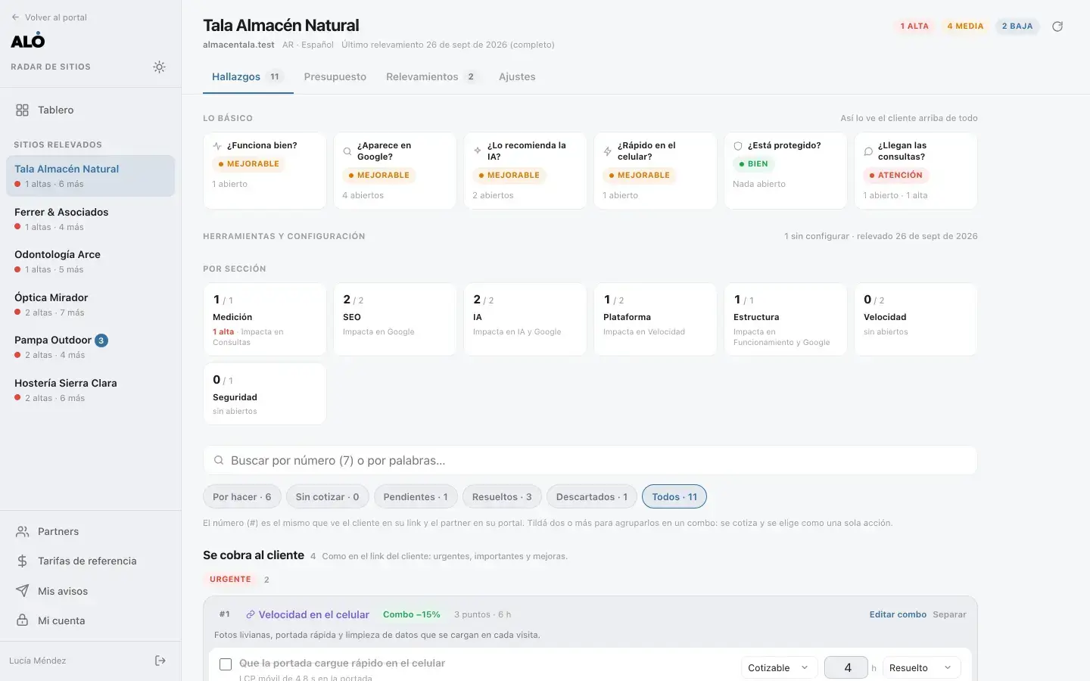Click the lock icon for Mi cuenta
The height and width of the screenshot is (681, 1090).
click(22, 620)
